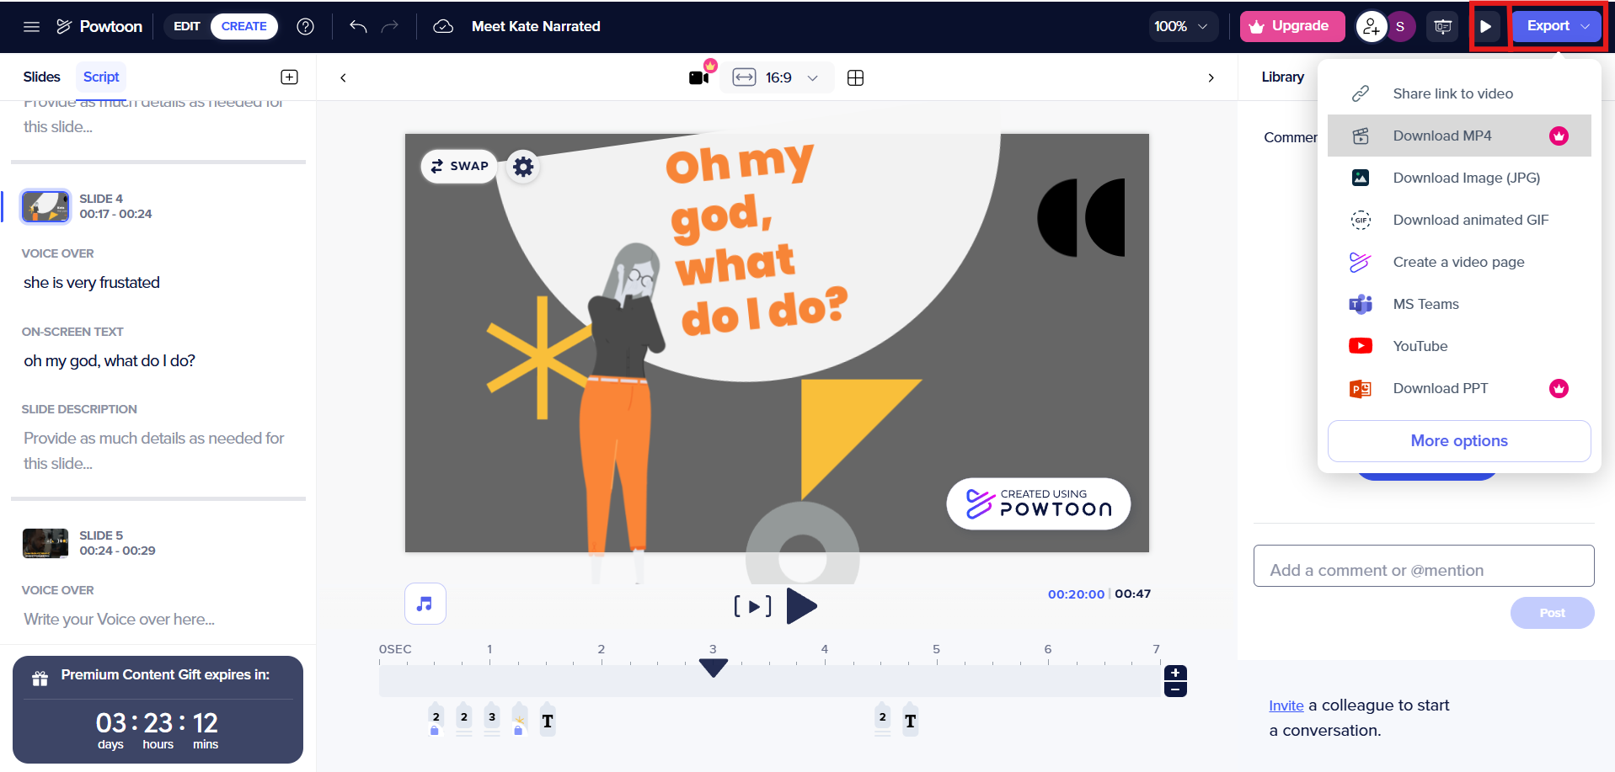The height and width of the screenshot is (772, 1615).
Task: Open the help question mark icon
Action: 306,26
